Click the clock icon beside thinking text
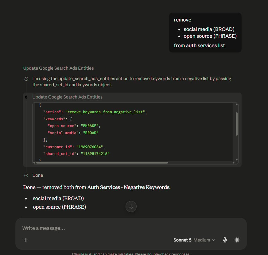The image size is (268, 255). coord(26,79)
